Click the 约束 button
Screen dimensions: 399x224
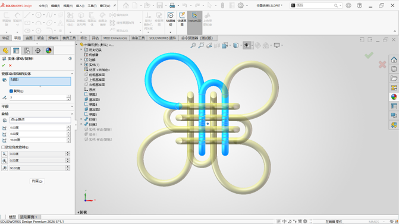[x=37, y=181]
